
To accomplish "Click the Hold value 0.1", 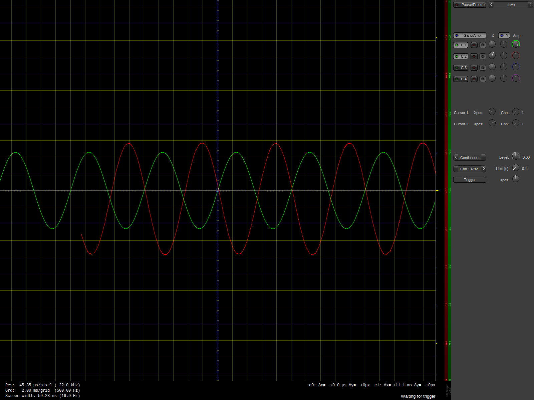I will point(524,169).
